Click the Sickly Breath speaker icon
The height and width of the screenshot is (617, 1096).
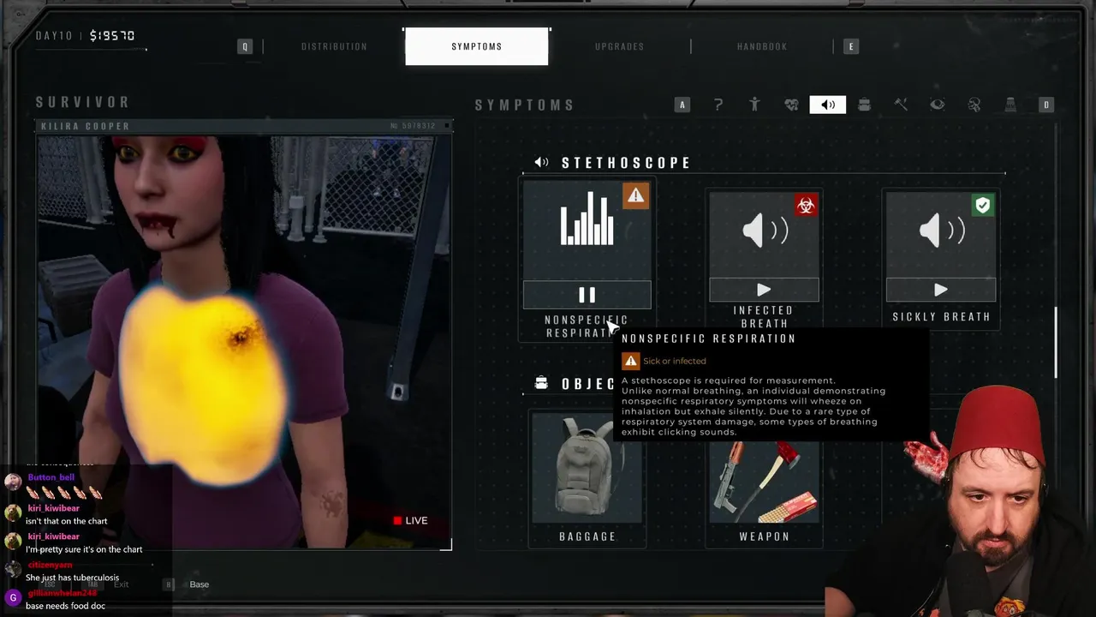coord(941,231)
